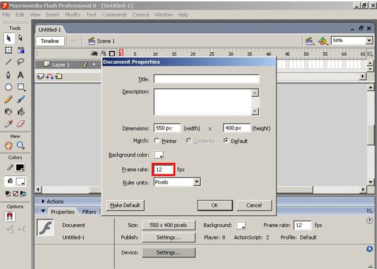Click the help question mark icon
The width and height of the screenshot is (377, 269).
tap(370, 221)
